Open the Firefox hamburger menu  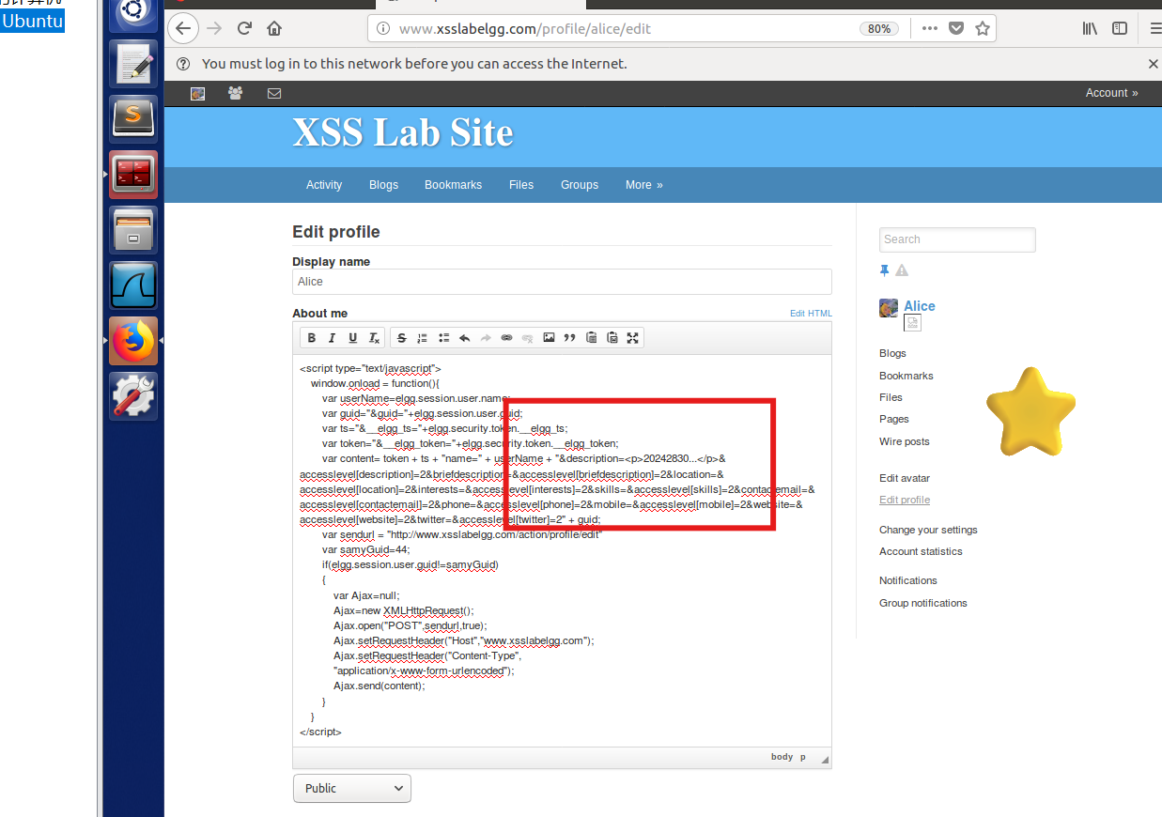(1154, 28)
